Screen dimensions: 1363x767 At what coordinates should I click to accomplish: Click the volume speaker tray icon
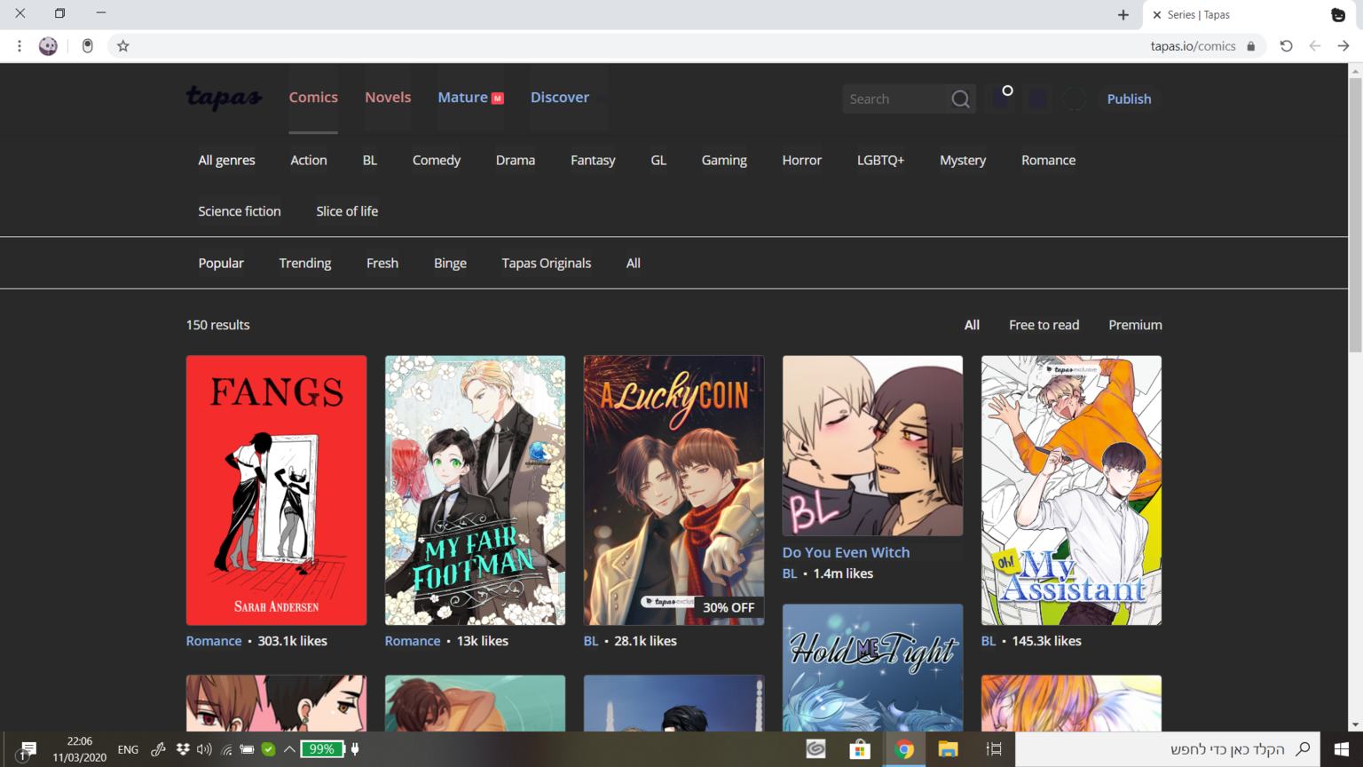[204, 749]
